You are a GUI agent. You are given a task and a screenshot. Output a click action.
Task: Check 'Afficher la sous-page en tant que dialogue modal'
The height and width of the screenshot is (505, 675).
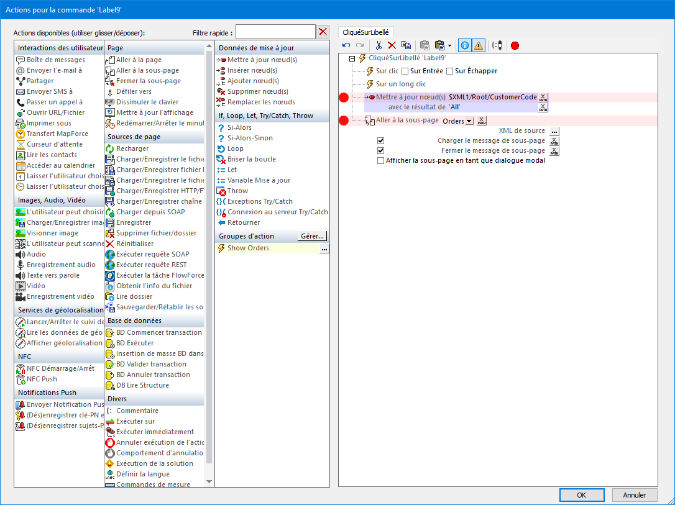[381, 161]
